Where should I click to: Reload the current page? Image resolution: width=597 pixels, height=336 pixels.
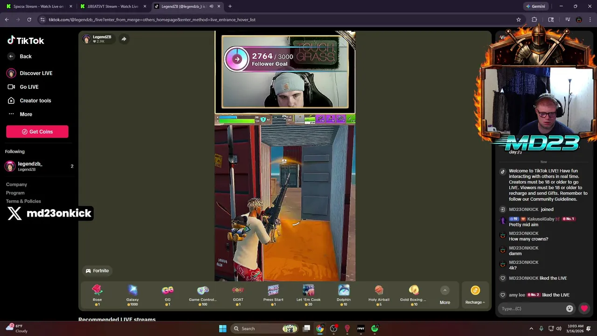click(29, 20)
